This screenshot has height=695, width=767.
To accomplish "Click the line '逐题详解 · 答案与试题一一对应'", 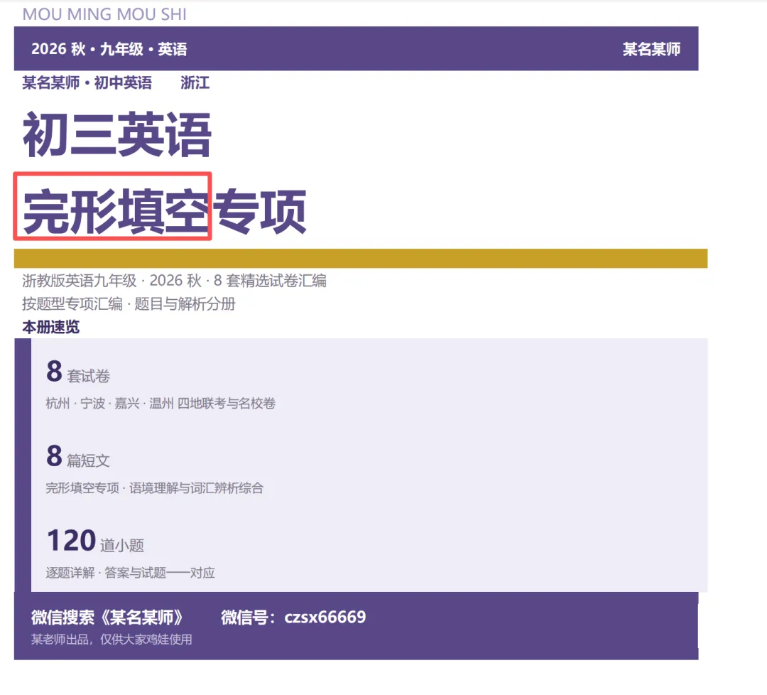I will (131, 573).
